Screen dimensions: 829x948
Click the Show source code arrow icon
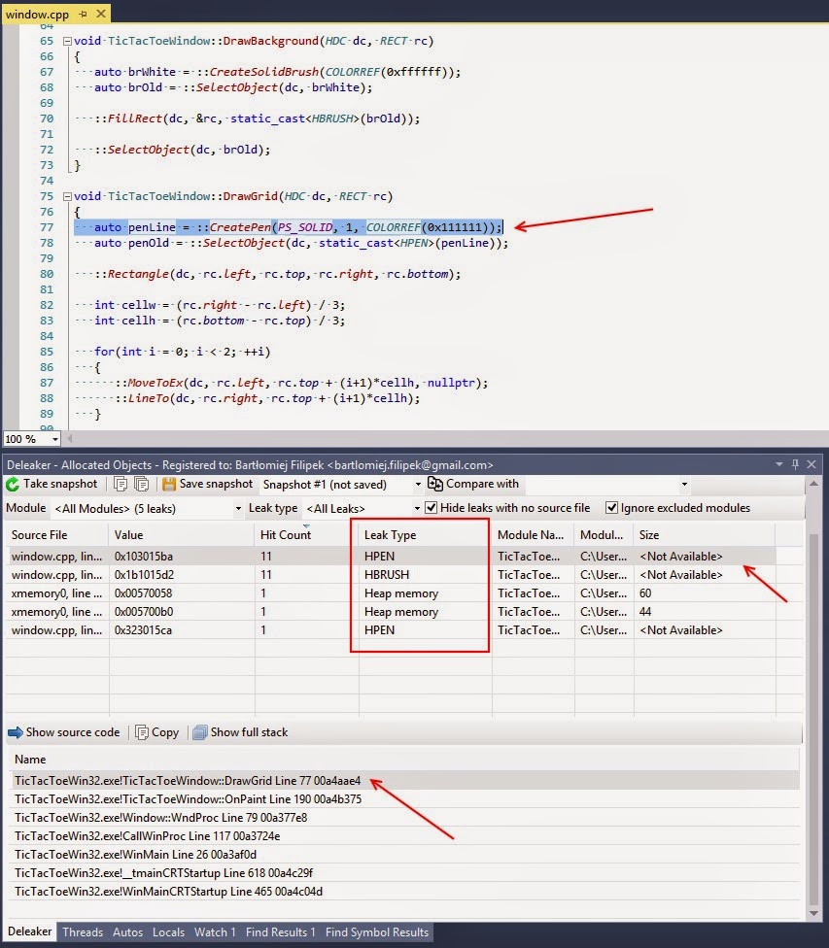15,732
